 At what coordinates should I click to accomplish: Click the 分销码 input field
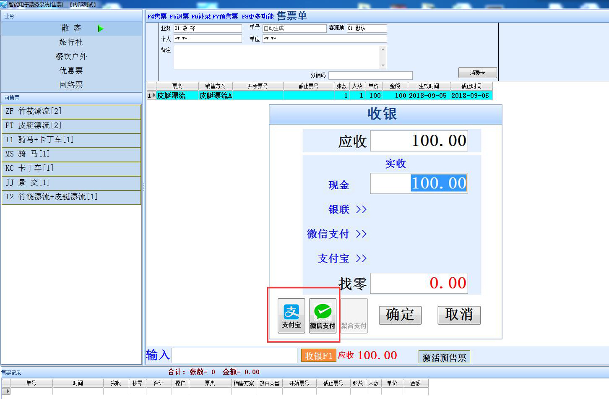tap(370, 76)
